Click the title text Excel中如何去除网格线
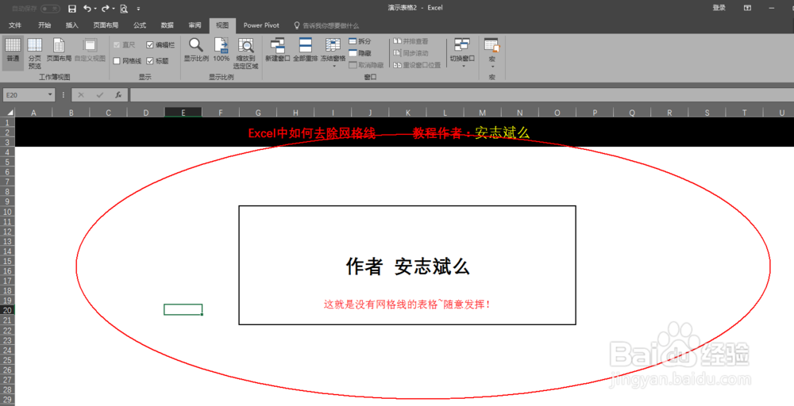The height and width of the screenshot is (406, 794). point(312,133)
